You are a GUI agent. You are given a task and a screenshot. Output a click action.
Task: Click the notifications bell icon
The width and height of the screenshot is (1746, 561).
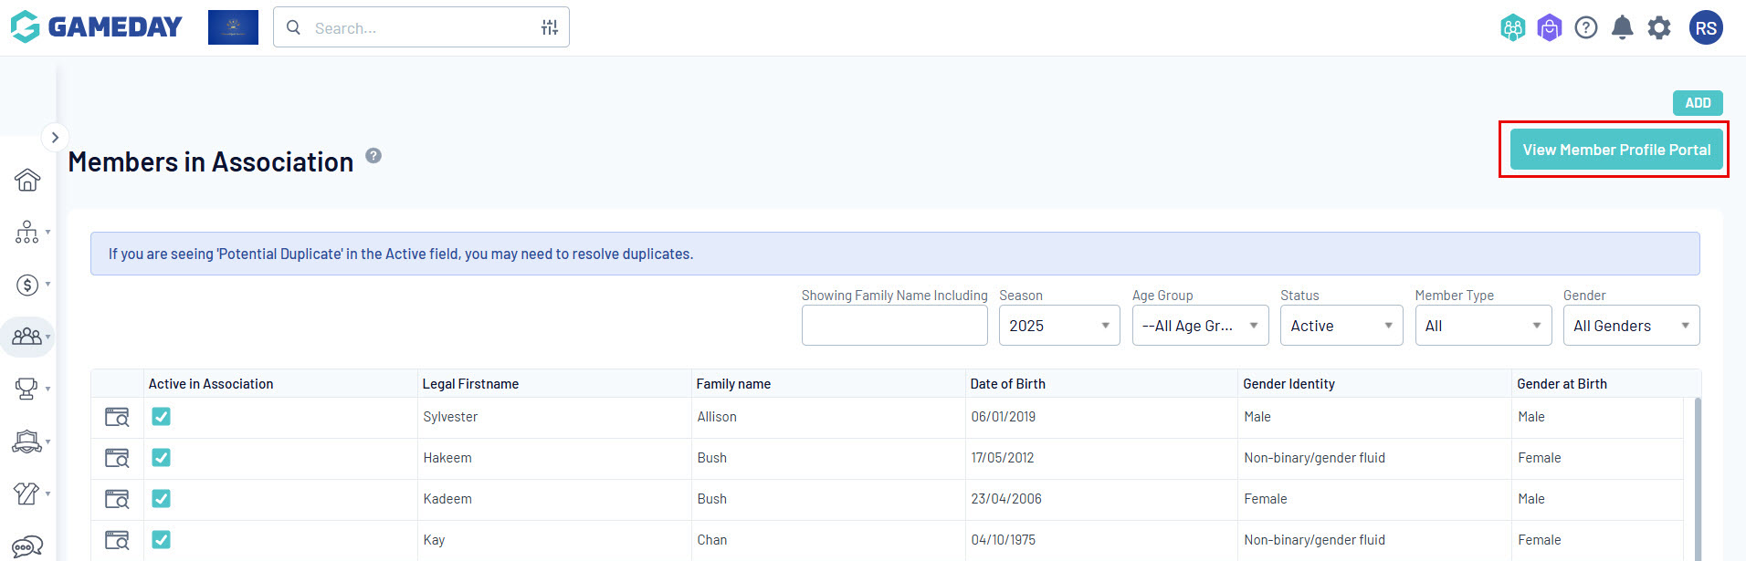point(1622,27)
